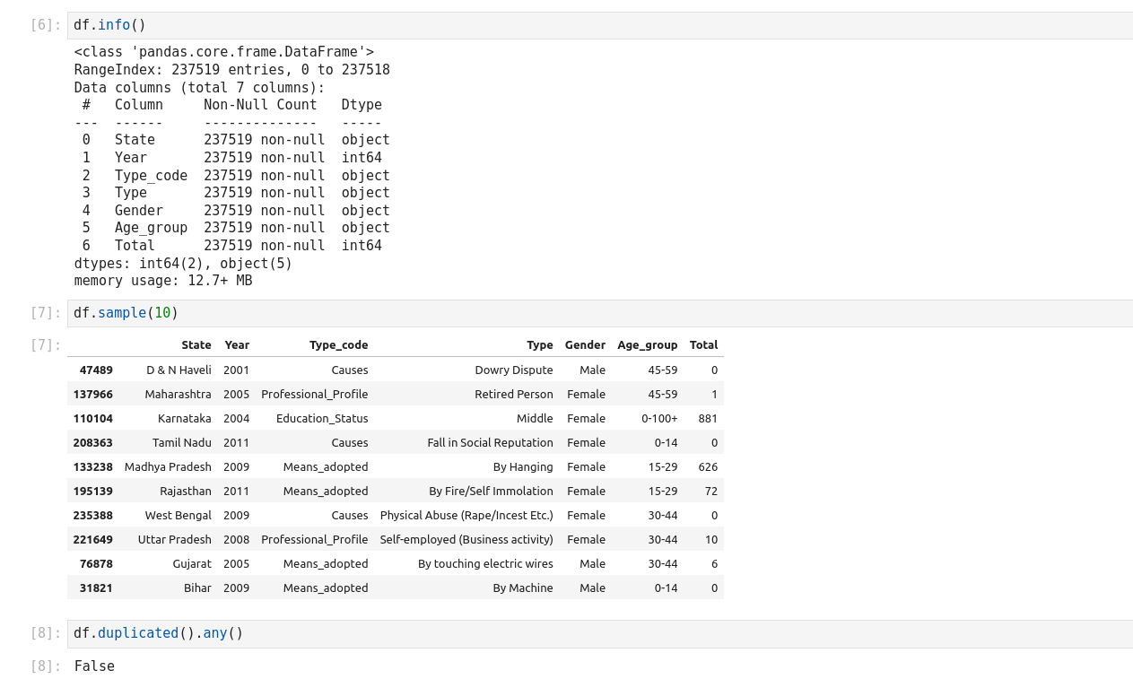Image resolution: width=1133 pixels, height=679 pixels.
Task: Click the Total column header
Action: (703, 344)
